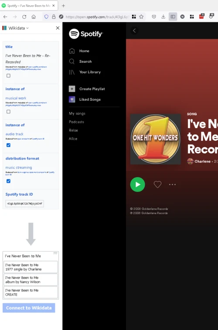Click the Spotify track ID property link

click(x=19, y=194)
